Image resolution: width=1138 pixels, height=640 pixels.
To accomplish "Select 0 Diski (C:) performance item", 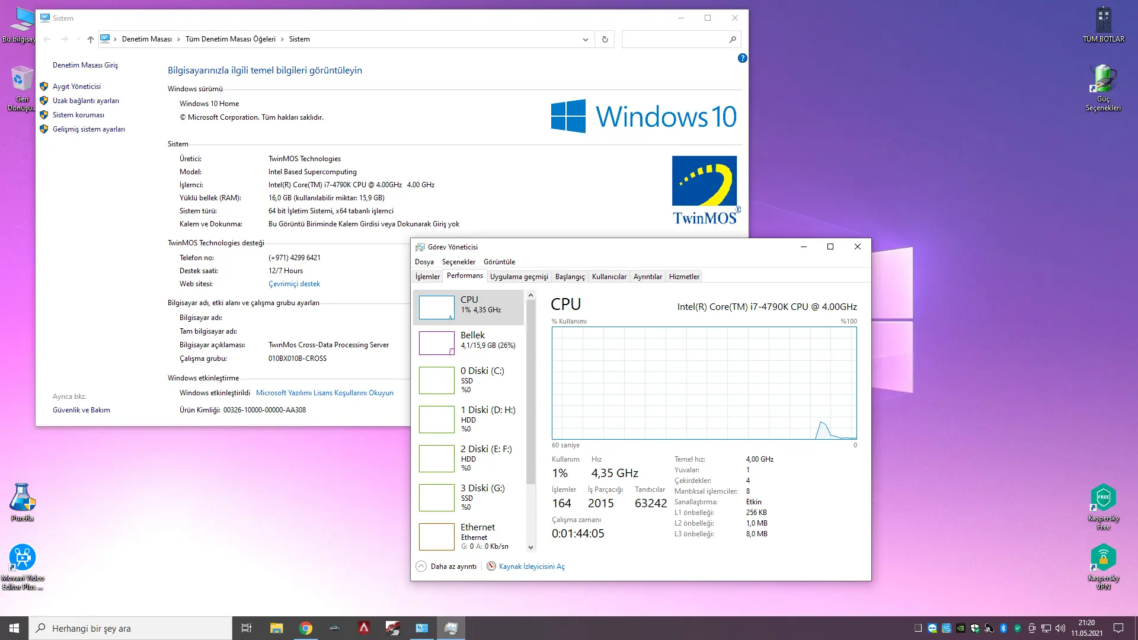I will pyautogui.click(x=468, y=380).
